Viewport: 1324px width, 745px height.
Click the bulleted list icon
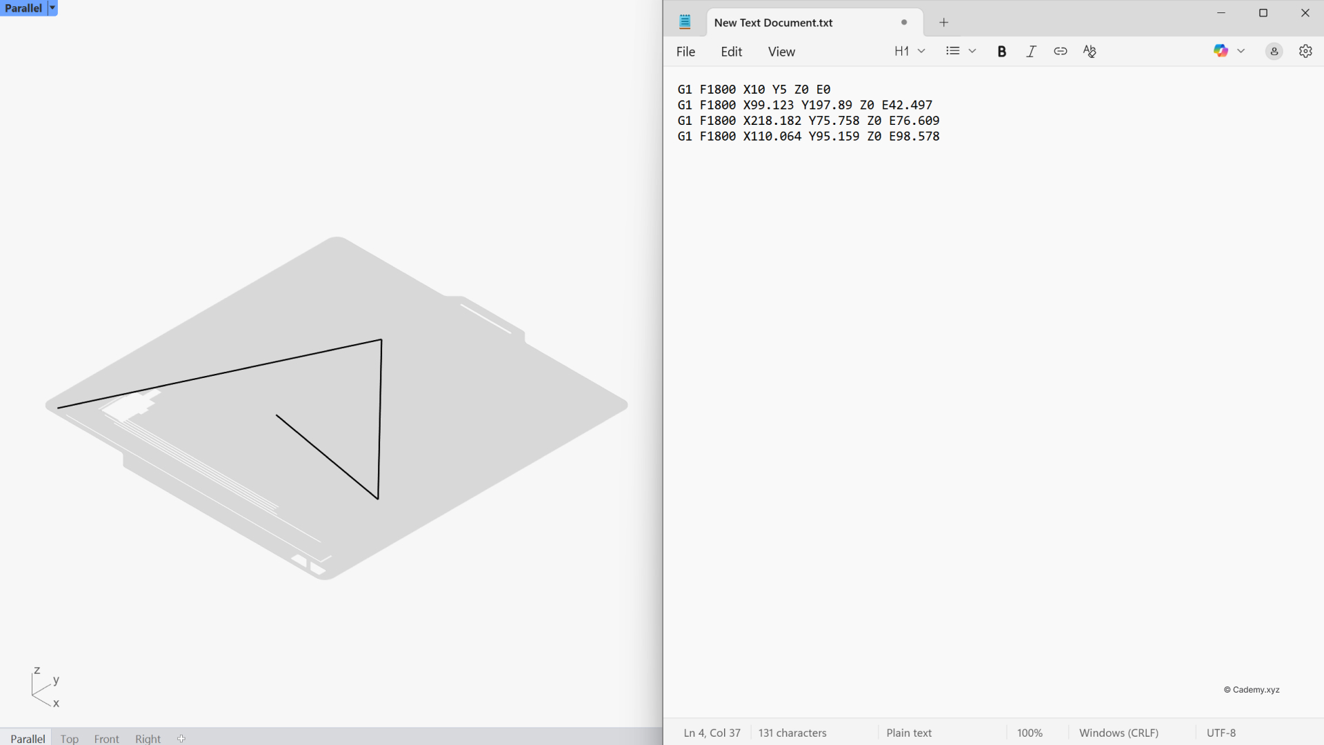(x=953, y=51)
